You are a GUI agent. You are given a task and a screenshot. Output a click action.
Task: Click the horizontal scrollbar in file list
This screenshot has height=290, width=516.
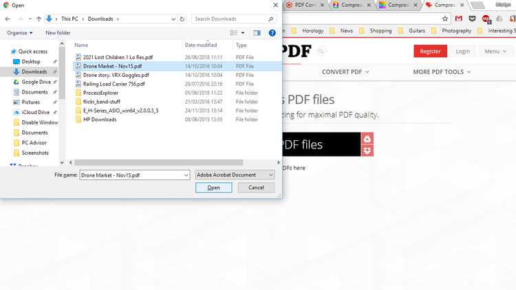(x=159, y=162)
